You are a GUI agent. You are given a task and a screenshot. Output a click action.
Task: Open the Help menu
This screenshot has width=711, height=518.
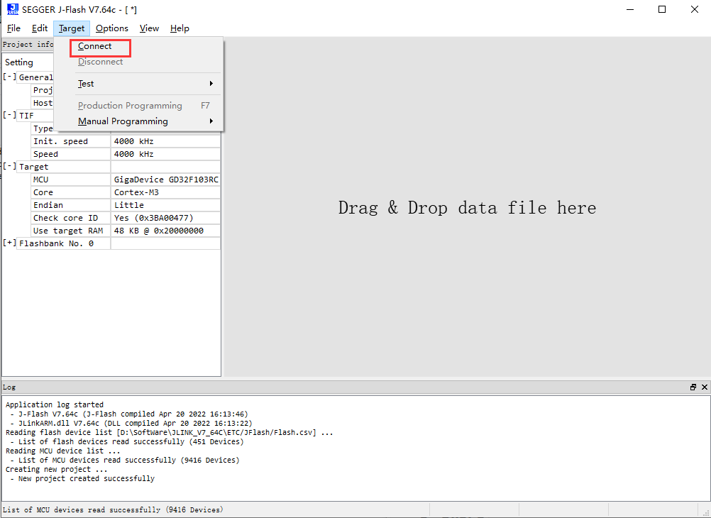pos(180,28)
